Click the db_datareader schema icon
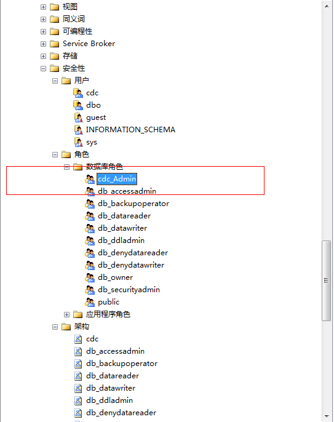Screen dimensions: 334x422 [78, 376]
